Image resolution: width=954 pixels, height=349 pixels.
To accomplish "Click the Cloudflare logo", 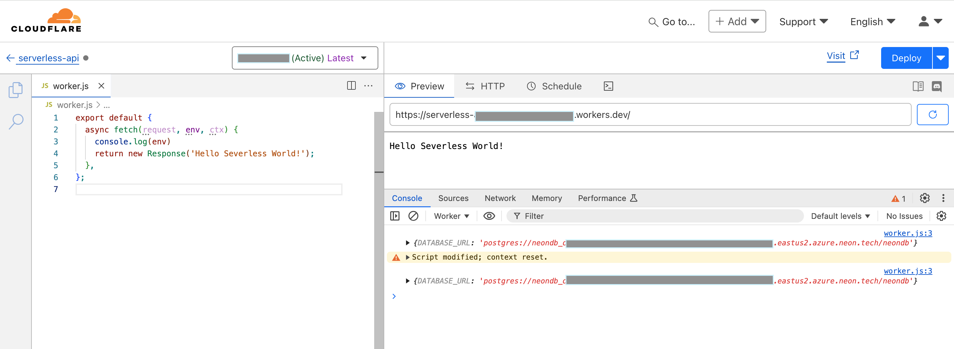I will pos(46,20).
